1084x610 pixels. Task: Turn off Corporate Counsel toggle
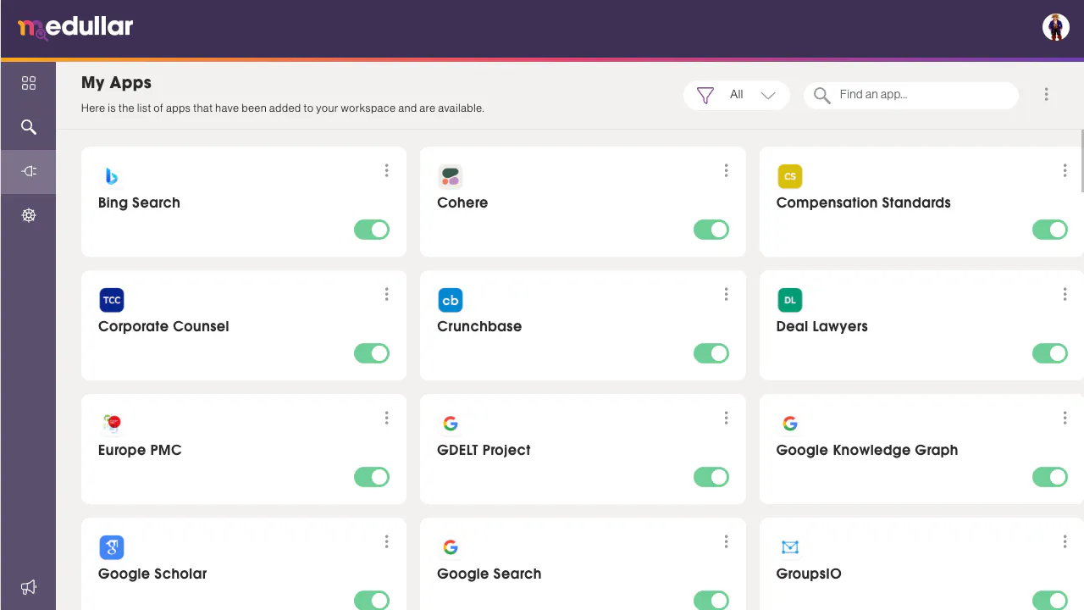372,353
